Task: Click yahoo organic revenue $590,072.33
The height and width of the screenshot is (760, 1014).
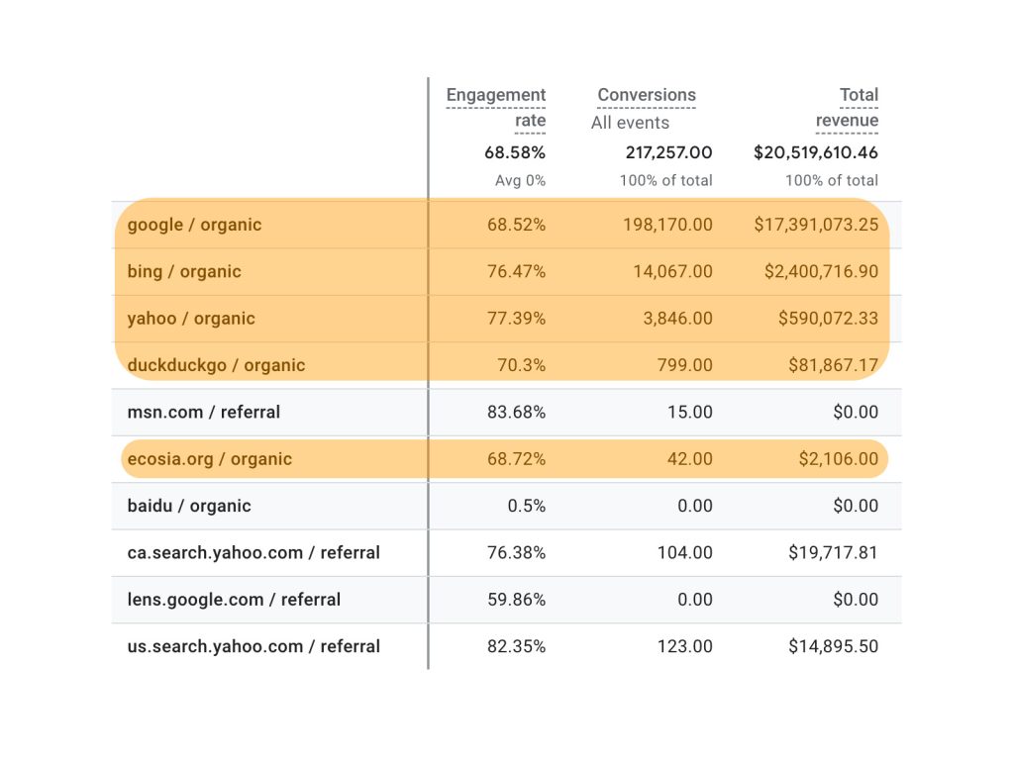Action: coord(829,319)
